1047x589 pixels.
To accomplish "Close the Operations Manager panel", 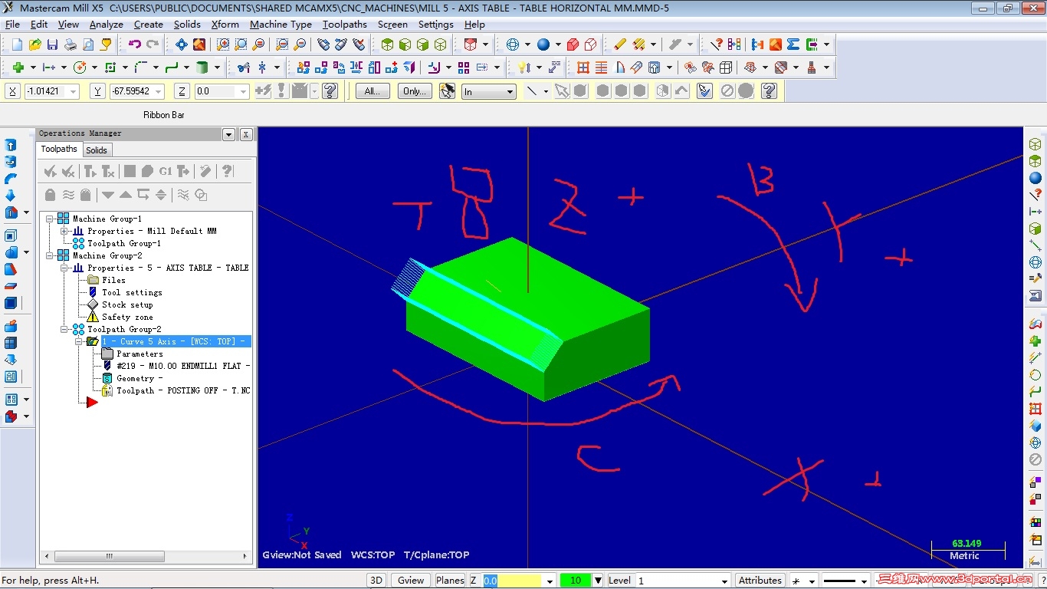I will 246,134.
